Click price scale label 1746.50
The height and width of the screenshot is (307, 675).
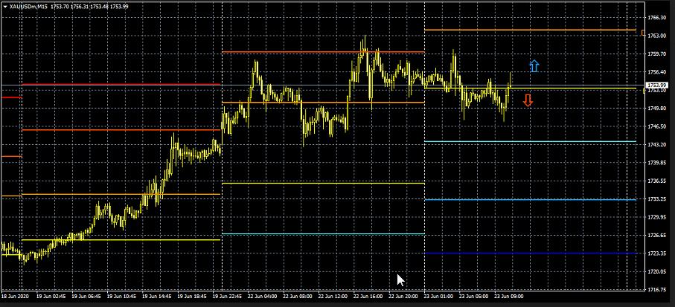tap(657, 126)
